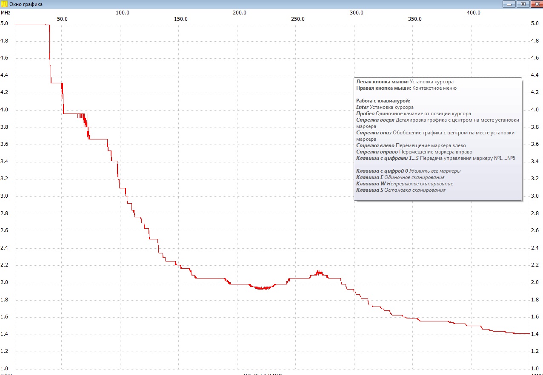Maximize the Окно графика window
This screenshot has width=543, height=375.
(523, 4)
